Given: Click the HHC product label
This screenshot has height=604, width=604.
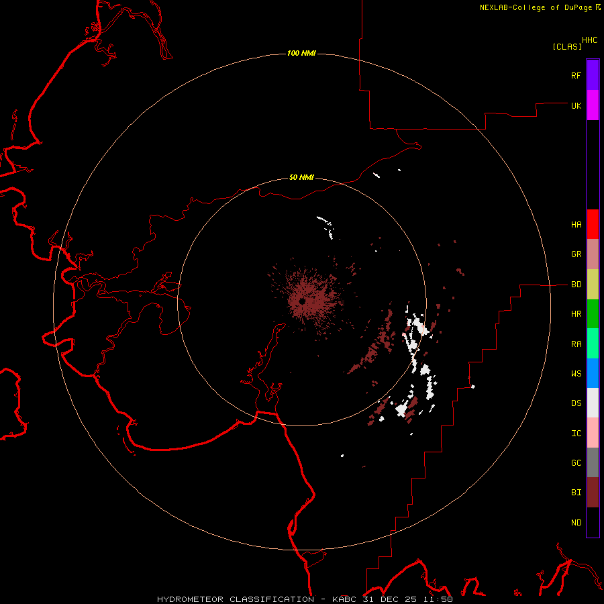Looking at the screenshot, I should tap(589, 40).
